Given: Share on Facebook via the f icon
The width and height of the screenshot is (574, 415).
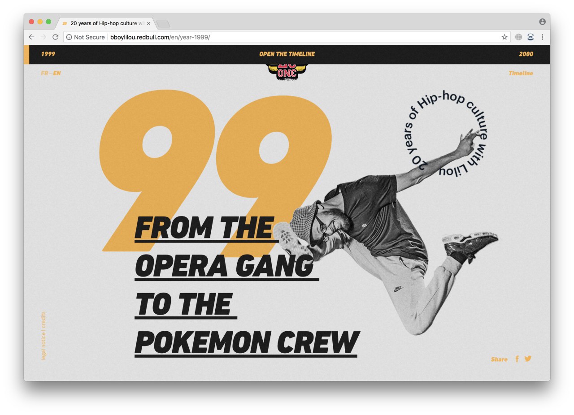Looking at the screenshot, I should (517, 359).
